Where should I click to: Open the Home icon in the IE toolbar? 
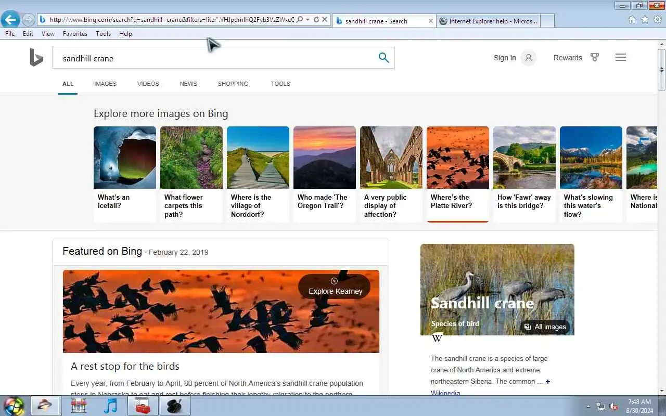click(x=632, y=20)
